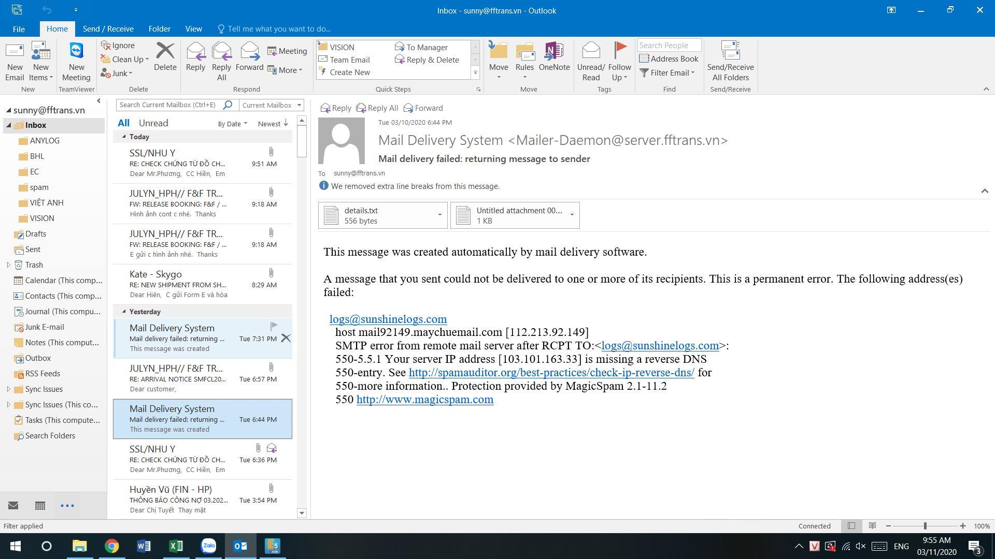
Task: Show more navigation options
Action: [x=67, y=506]
